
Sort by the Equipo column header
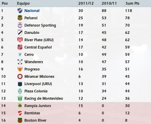click(23, 3)
